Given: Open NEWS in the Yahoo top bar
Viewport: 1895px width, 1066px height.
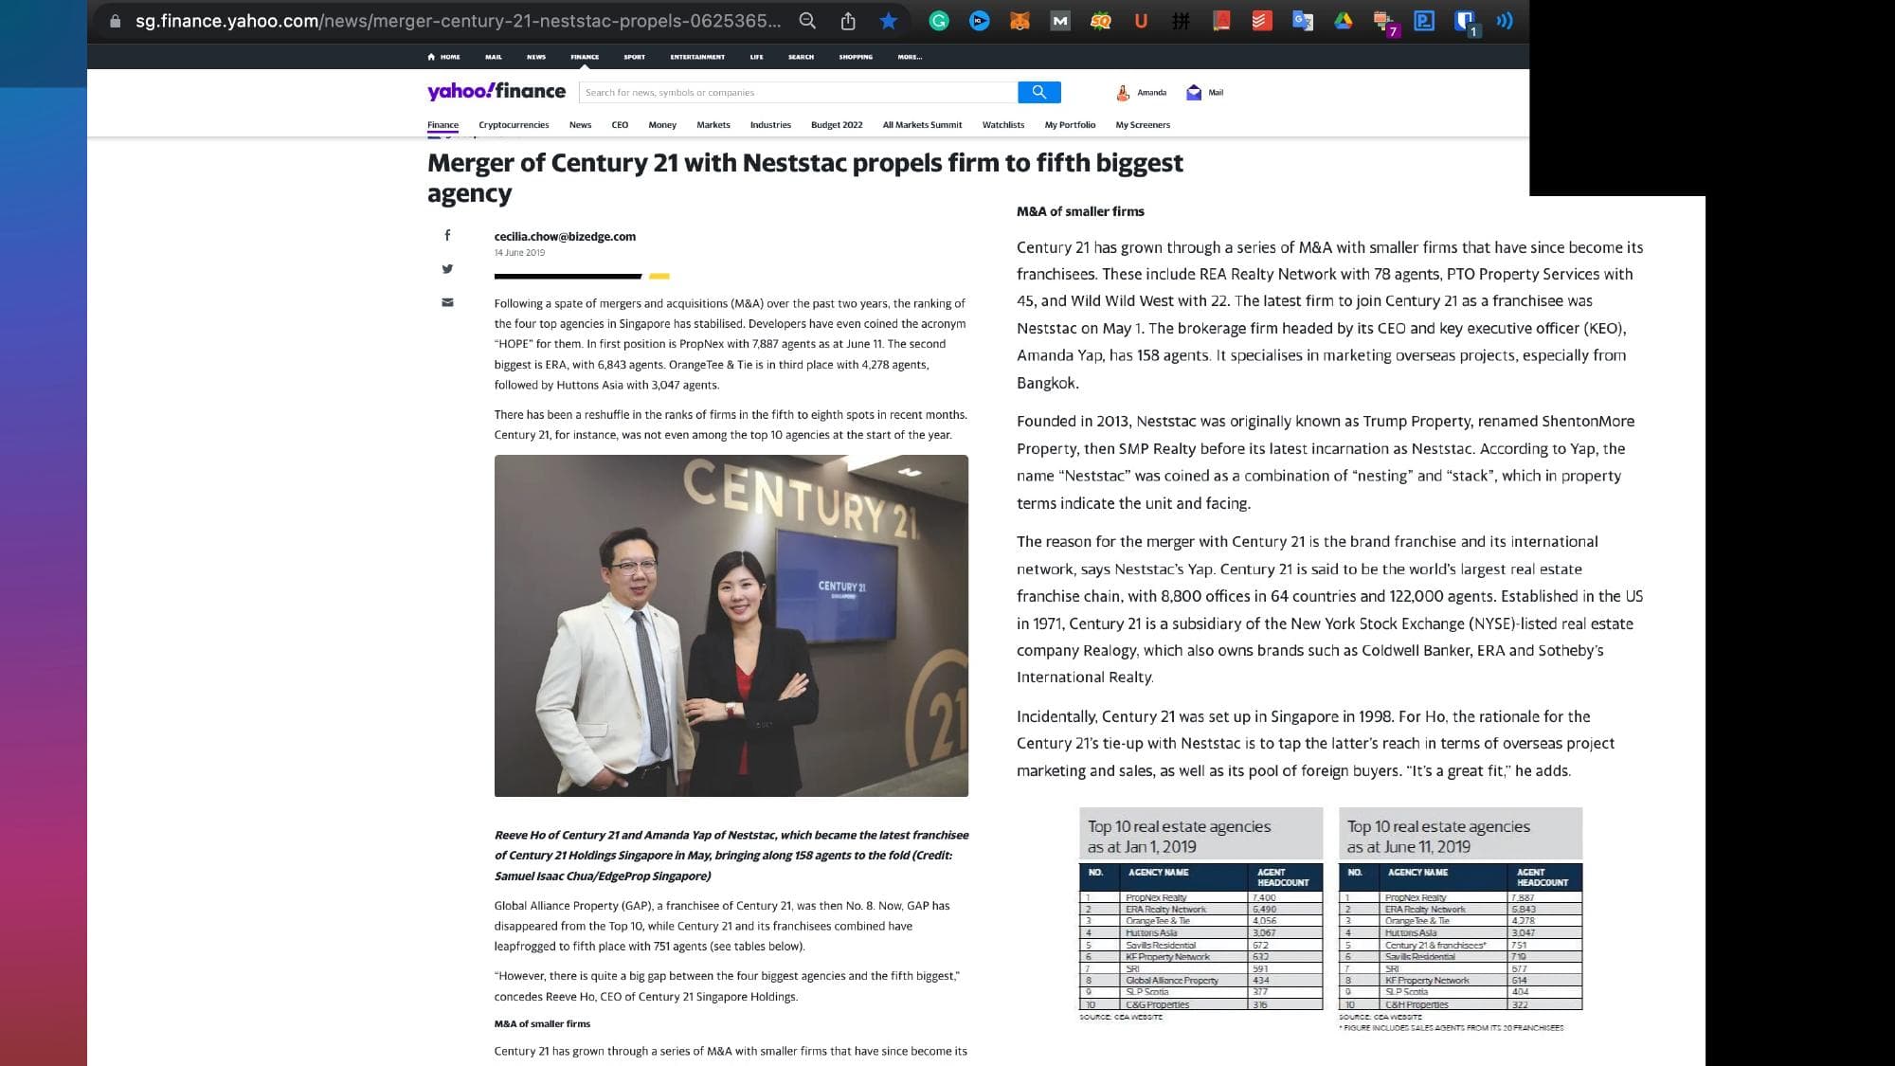Looking at the screenshot, I should coord(536,57).
